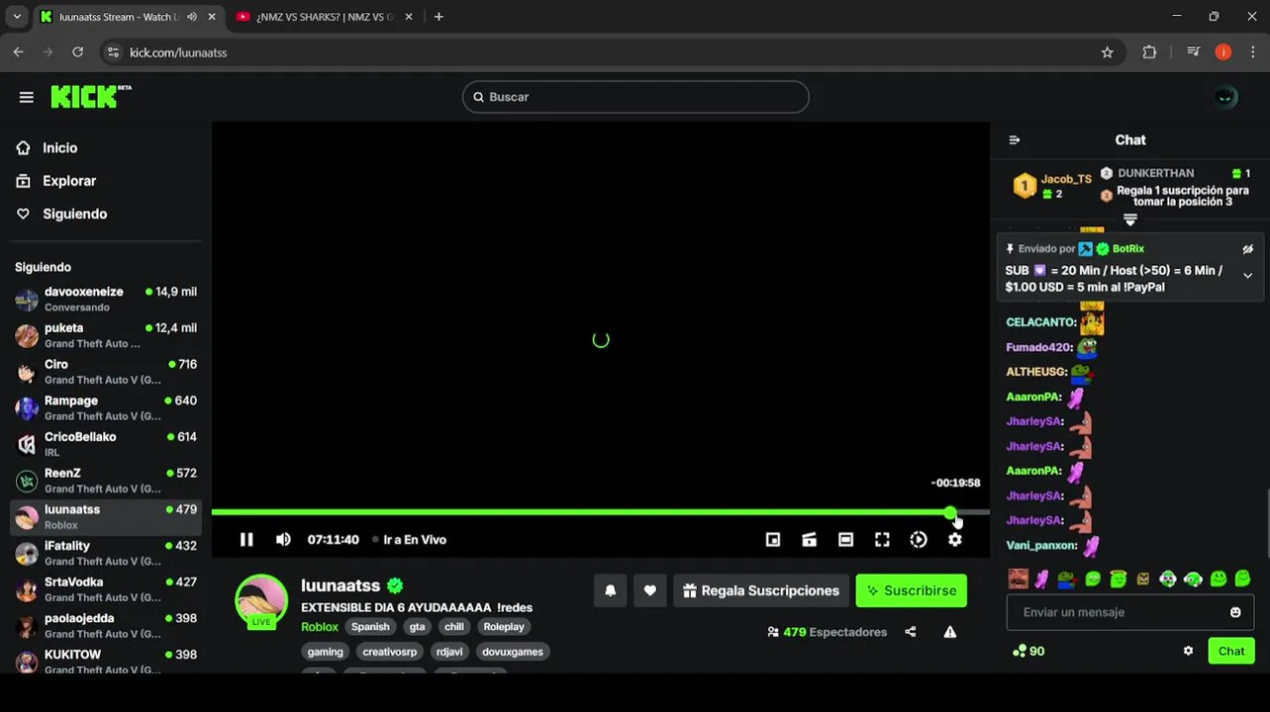Open SrtaVodka channel in sidebar
Screen dimensions: 1270x712
tap(106, 589)
